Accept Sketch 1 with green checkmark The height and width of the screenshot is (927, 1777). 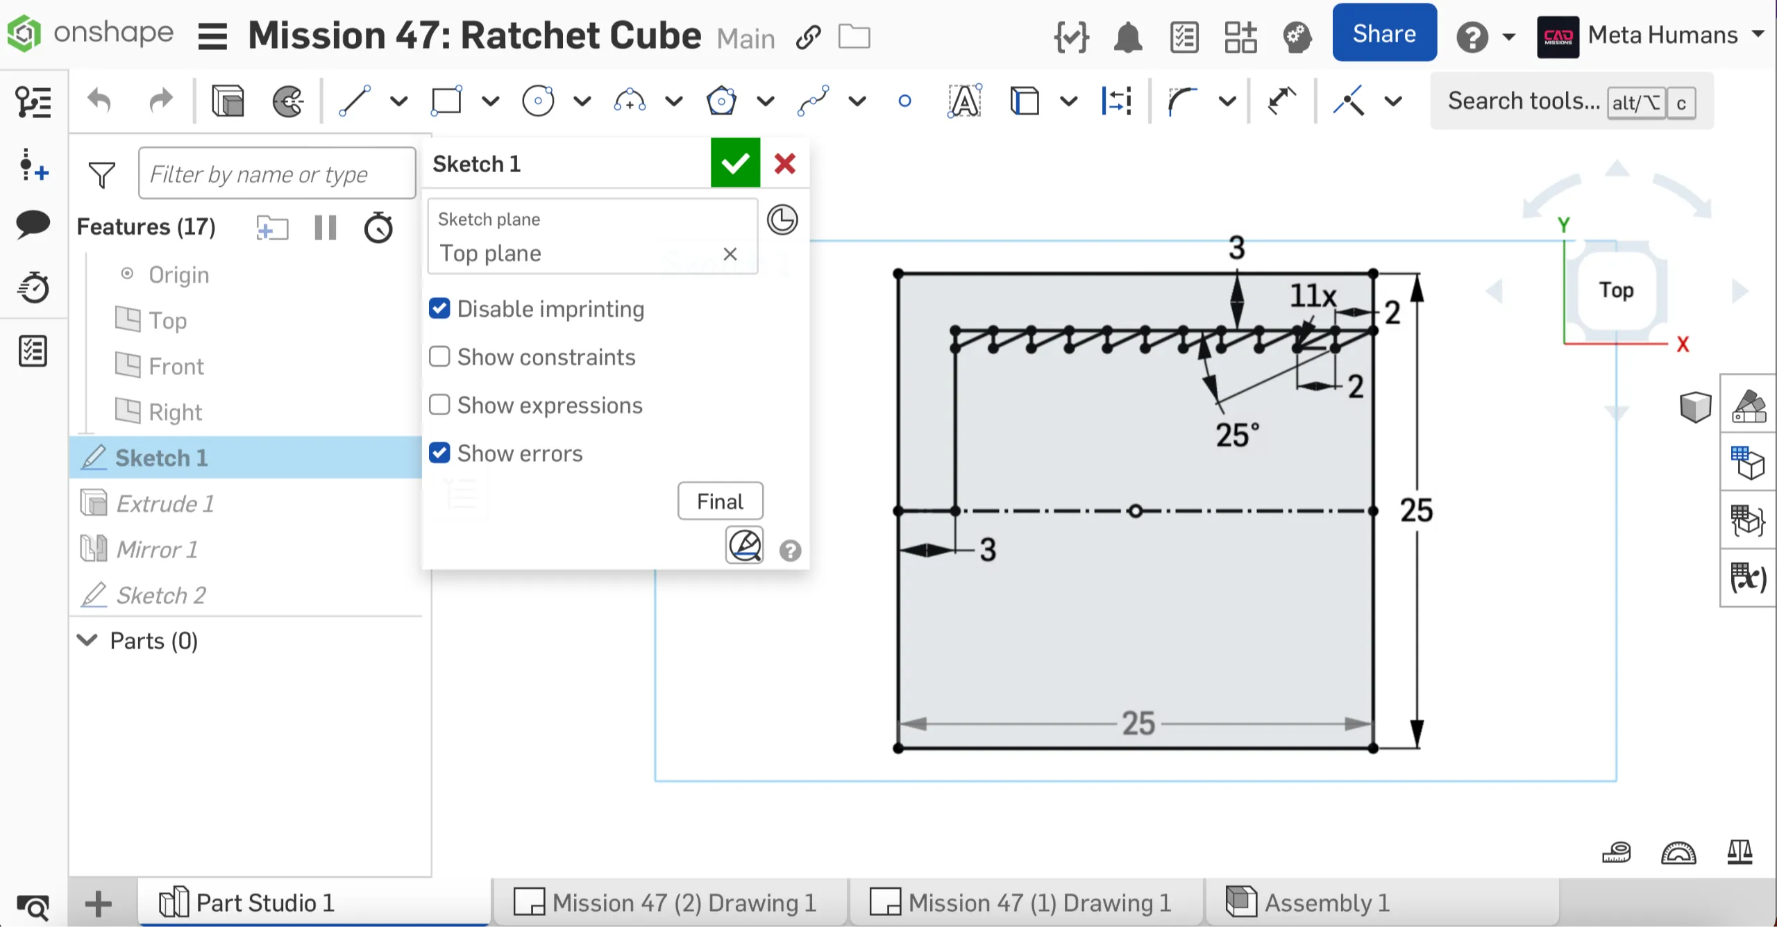tap(735, 164)
